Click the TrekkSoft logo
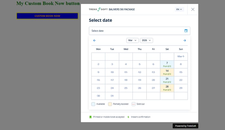This screenshot has height=130, width=225. pos(98,9)
